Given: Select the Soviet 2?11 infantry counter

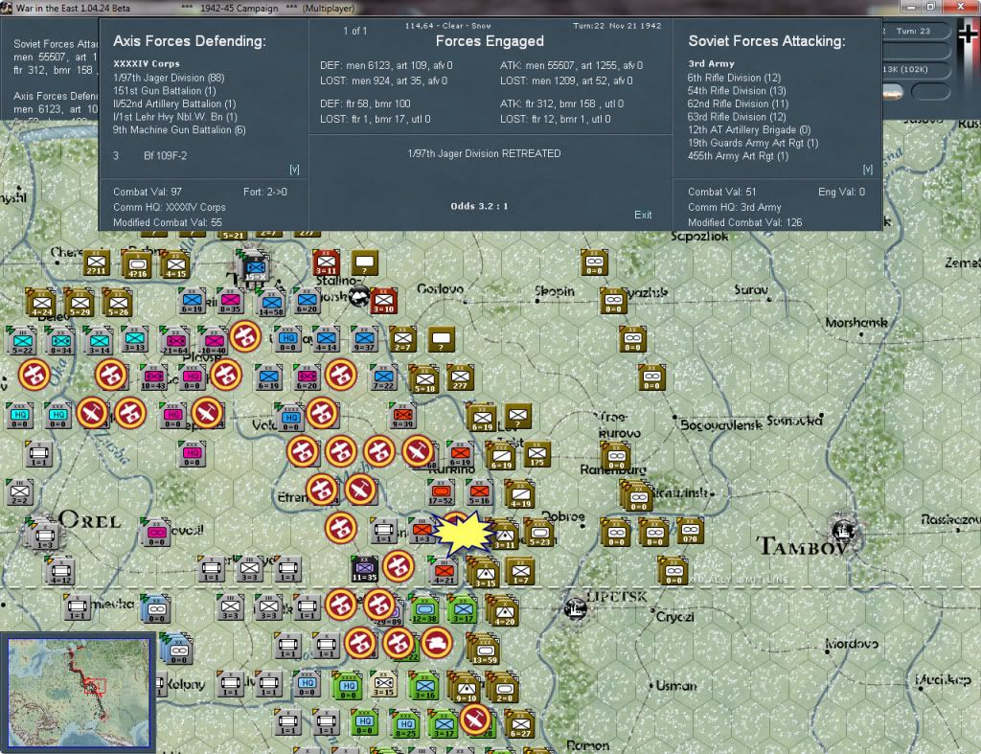Looking at the screenshot, I should [x=96, y=263].
